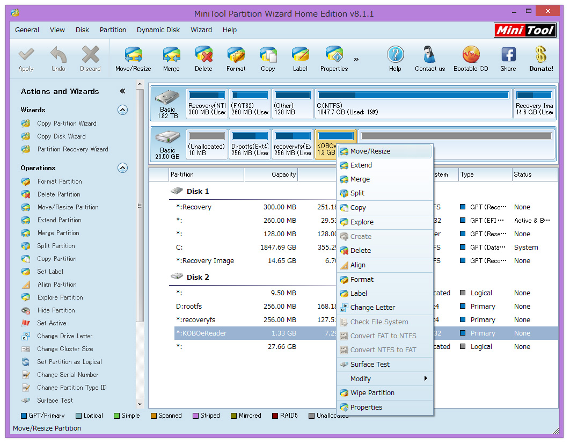Choose Surface Test in context menu
Viewport: 570px width, 444px height.
click(x=385, y=365)
